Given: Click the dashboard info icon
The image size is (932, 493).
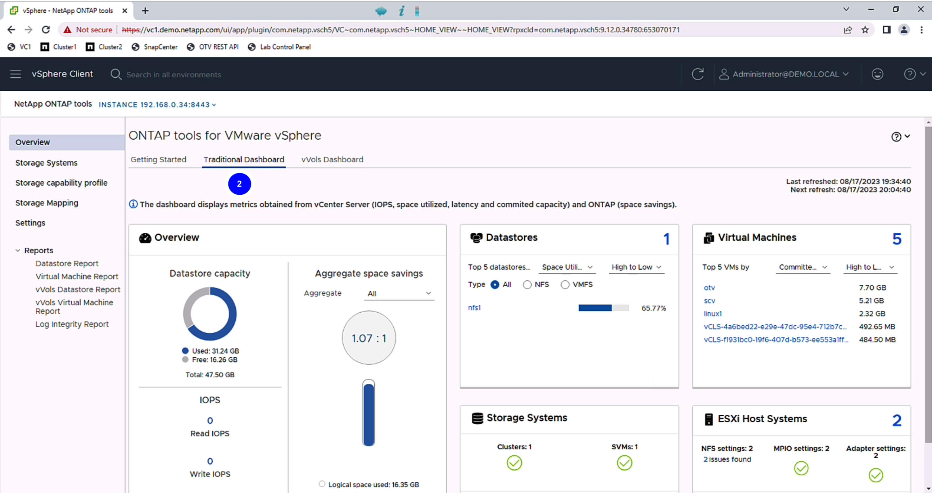Looking at the screenshot, I should pyautogui.click(x=133, y=204).
